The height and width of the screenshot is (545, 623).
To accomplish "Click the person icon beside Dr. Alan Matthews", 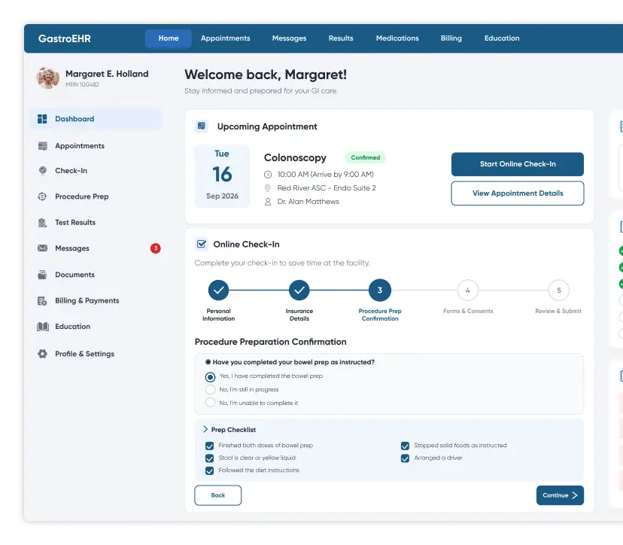I will (268, 202).
